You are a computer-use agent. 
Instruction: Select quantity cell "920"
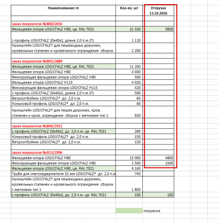[x=129, y=112]
